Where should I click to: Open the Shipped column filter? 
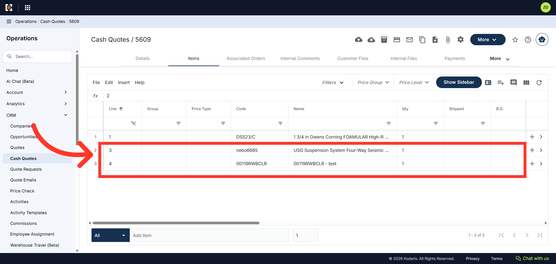click(x=483, y=123)
